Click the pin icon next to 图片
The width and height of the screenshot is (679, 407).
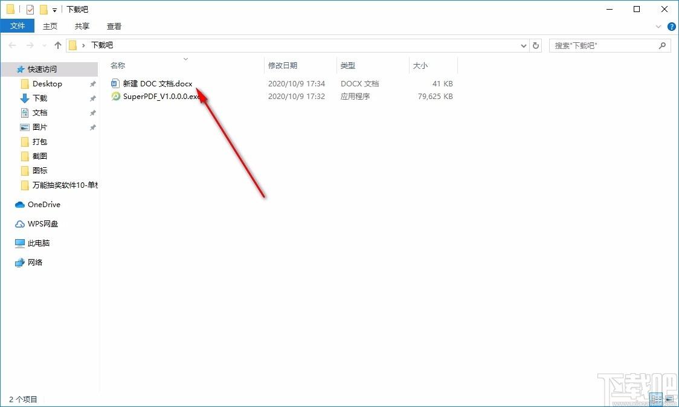tap(92, 127)
